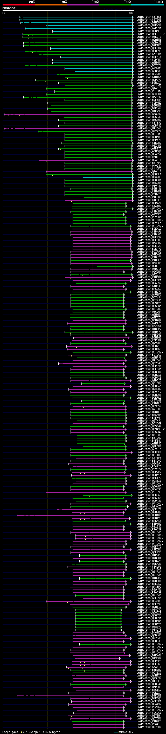This screenshot has width=166, height=734.
Task: Select hit label UniRef100_C6TL93
Action: [149, 492]
